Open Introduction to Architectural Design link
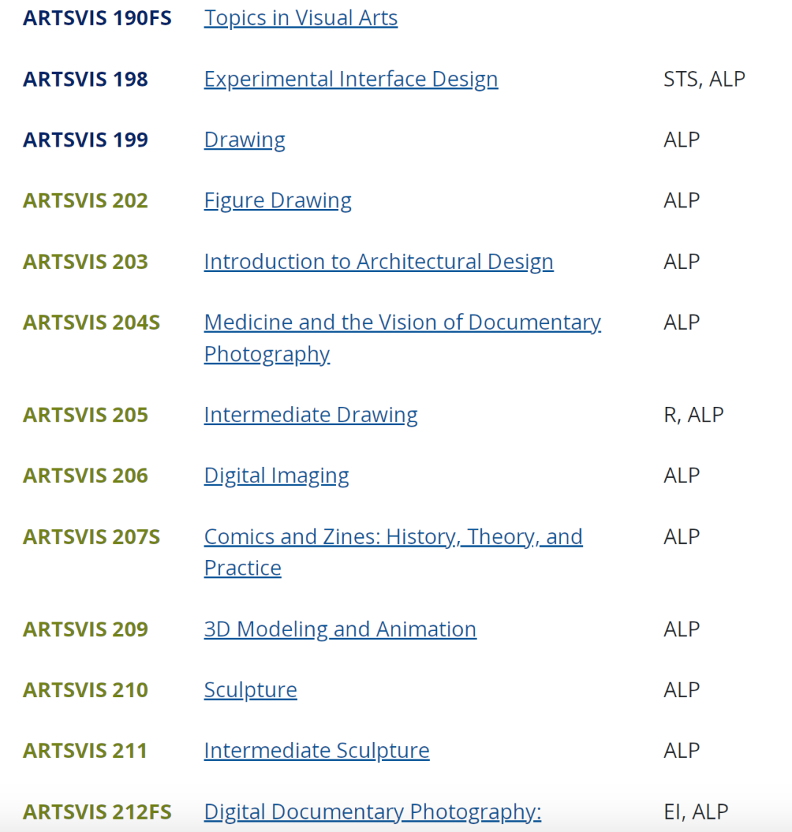 378,262
